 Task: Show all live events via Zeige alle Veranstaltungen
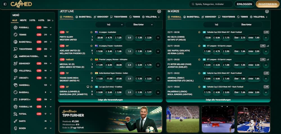[110, 100]
